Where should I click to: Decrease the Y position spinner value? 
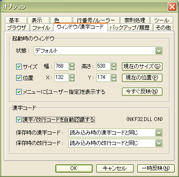[114, 79]
